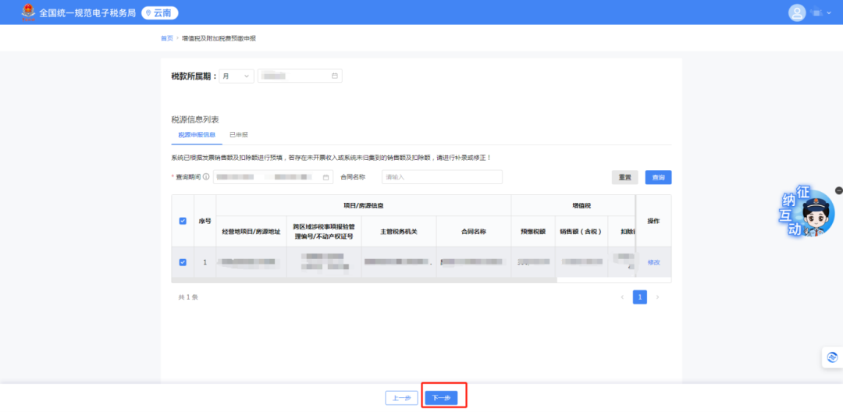
Task: Click the floating service icon at right edge
Action: point(833,357)
